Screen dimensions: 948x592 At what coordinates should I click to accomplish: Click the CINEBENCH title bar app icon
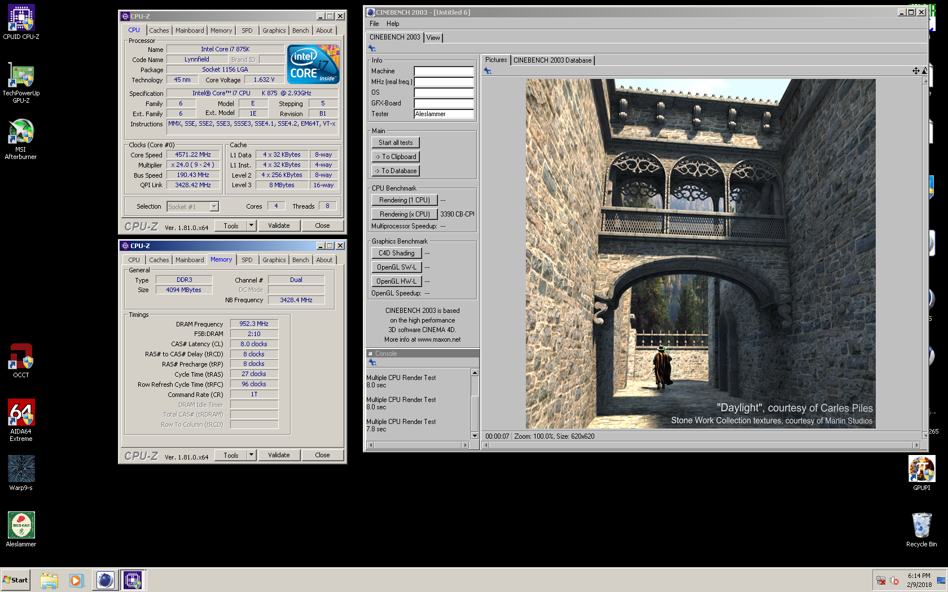(371, 12)
